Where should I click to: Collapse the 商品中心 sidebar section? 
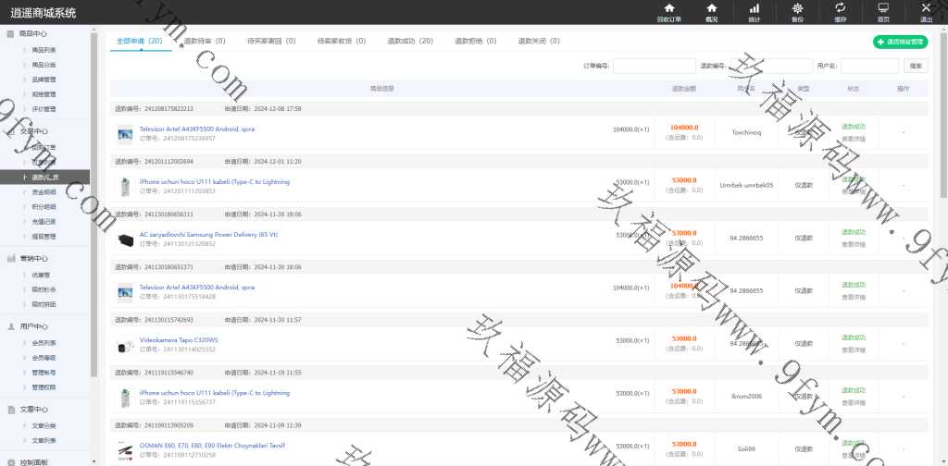(x=33, y=33)
